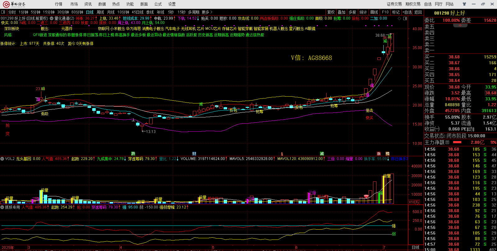Click the 叠加 overlay button
This screenshot has width=497, height=251.
[x=342, y=12]
